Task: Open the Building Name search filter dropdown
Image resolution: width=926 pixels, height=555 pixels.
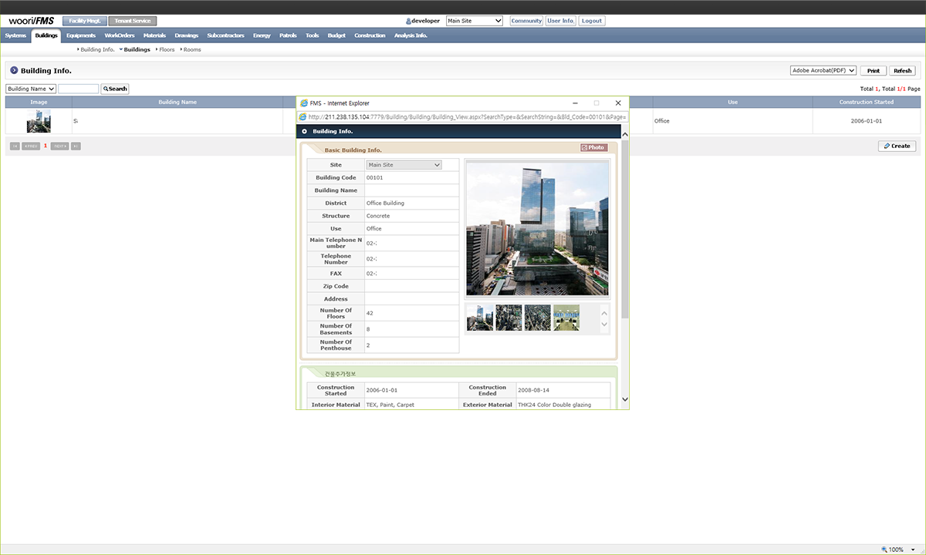Action: (x=31, y=89)
